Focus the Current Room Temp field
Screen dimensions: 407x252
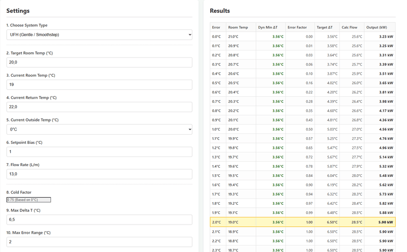[x=99, y=84]
